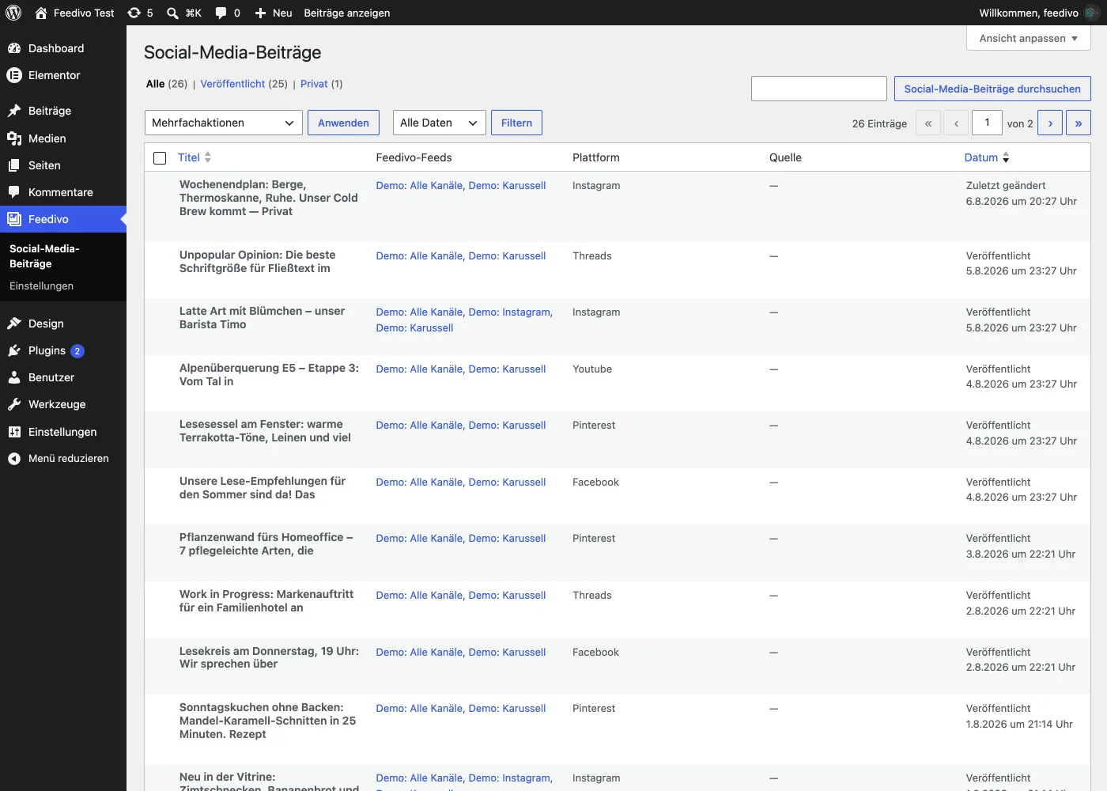Click the Seiten pages icon

coord(14,165)
